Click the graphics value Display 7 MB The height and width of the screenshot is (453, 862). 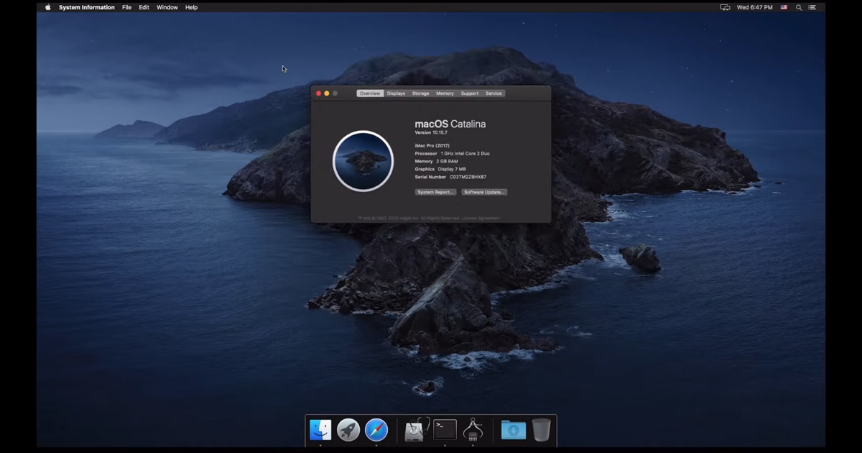point(452,170)
